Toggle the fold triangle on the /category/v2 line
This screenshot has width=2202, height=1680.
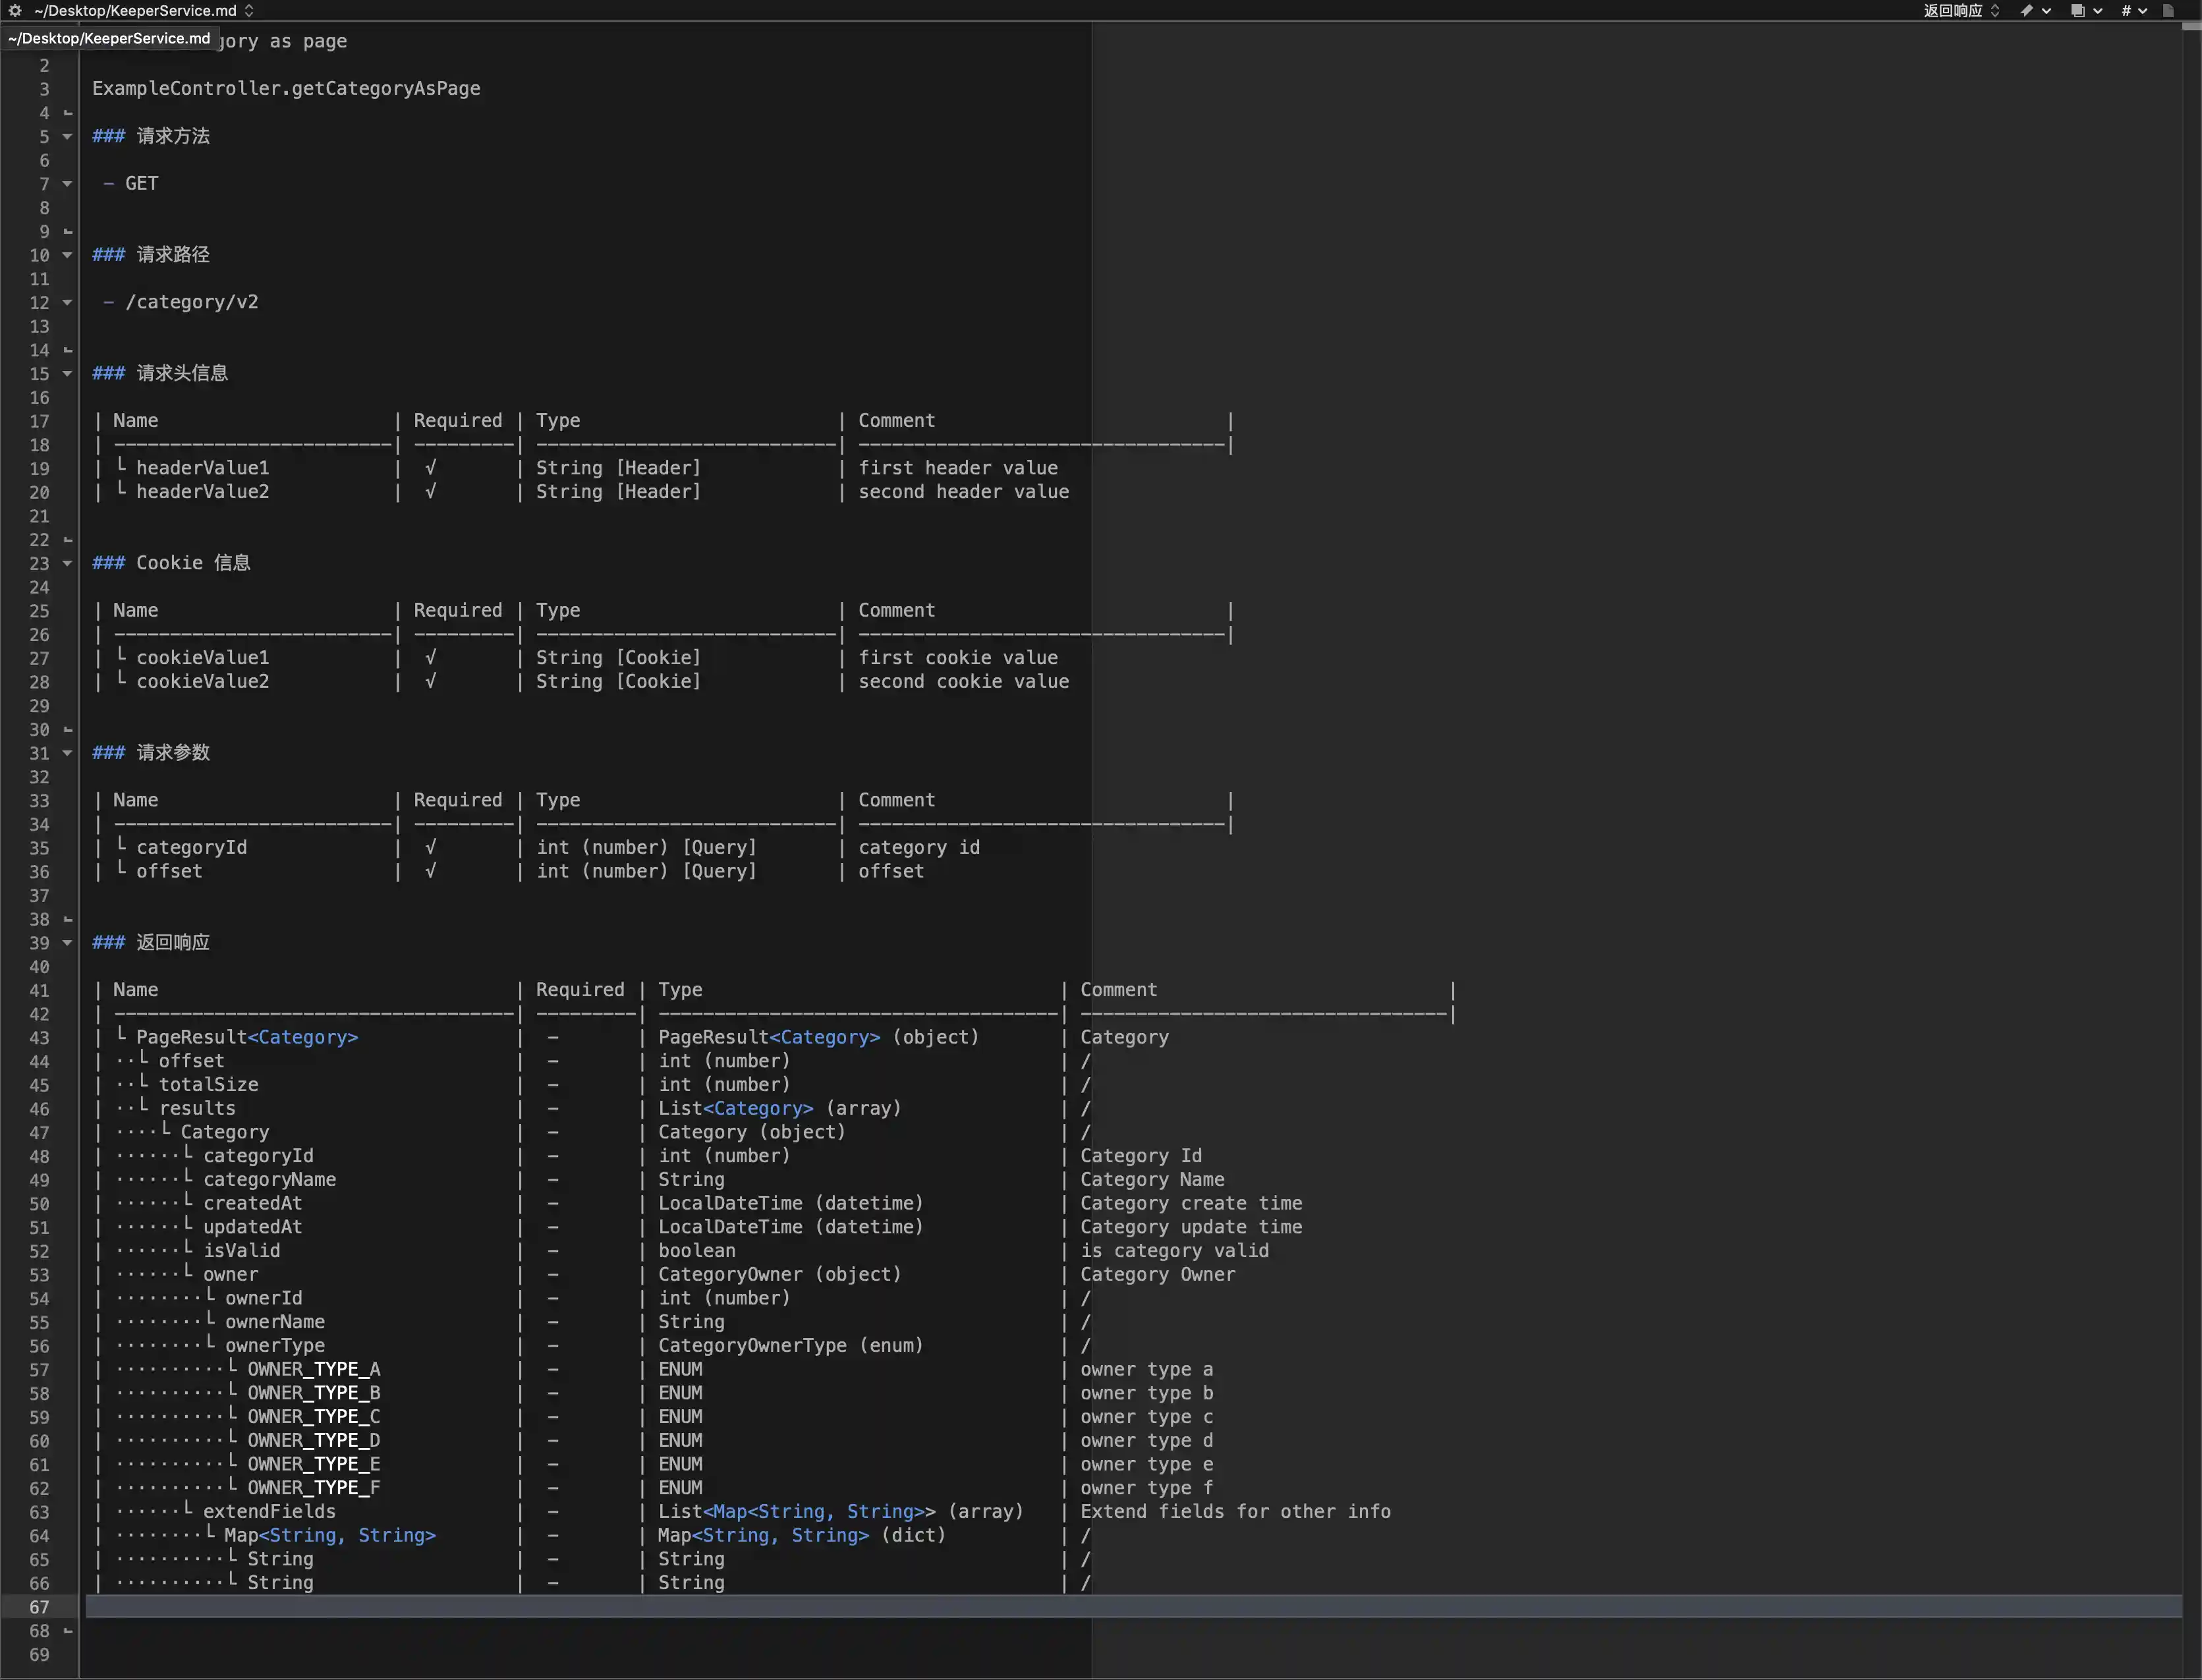pyautogui.click(x=67, y=302)
